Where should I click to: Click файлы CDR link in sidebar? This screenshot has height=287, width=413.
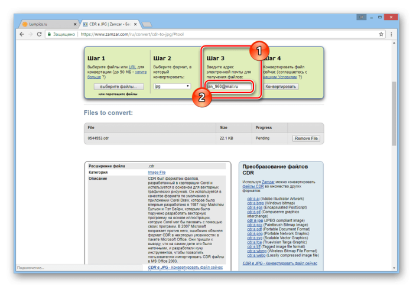point(253,186)
